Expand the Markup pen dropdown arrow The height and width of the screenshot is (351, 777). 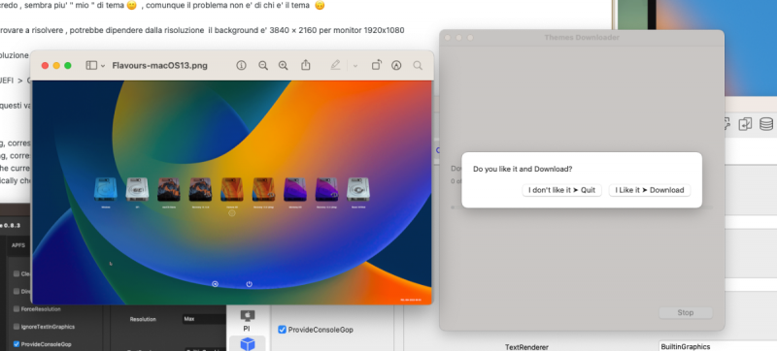[355, 66]
